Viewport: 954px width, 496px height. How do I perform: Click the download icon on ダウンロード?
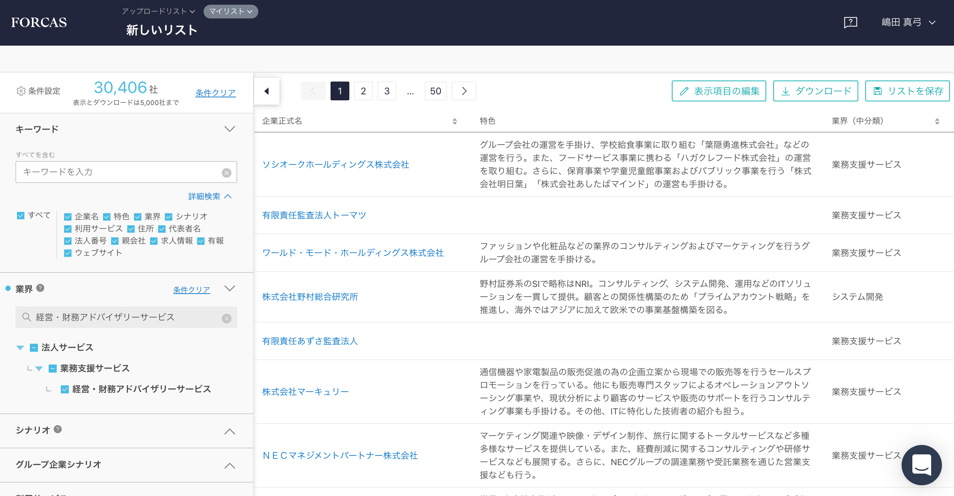tap(786, 91)
